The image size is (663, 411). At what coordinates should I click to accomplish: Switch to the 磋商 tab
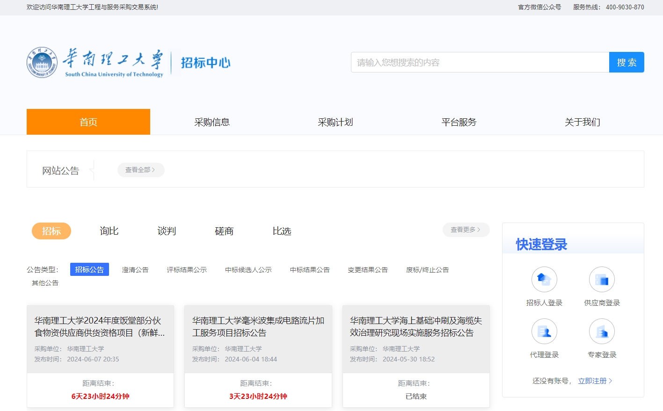click(224, 231)
